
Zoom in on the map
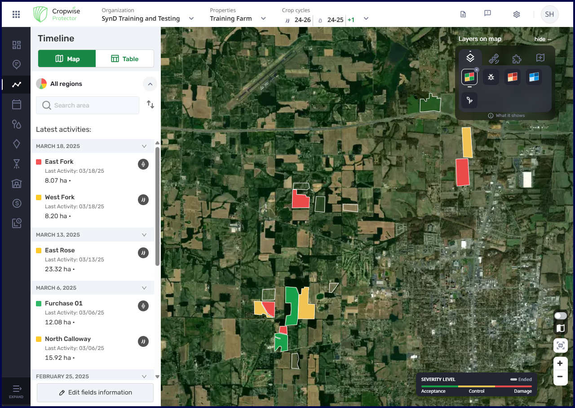560,363
